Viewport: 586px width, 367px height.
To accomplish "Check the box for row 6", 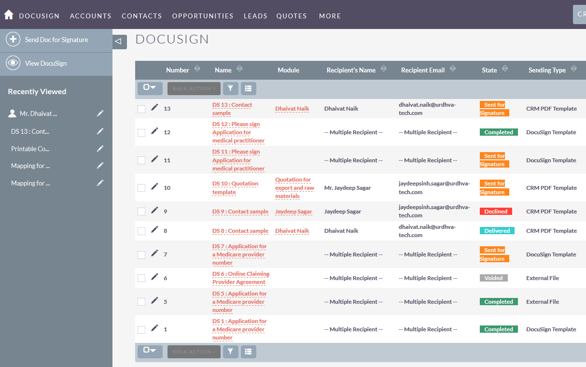I will (x=141, y=278).
